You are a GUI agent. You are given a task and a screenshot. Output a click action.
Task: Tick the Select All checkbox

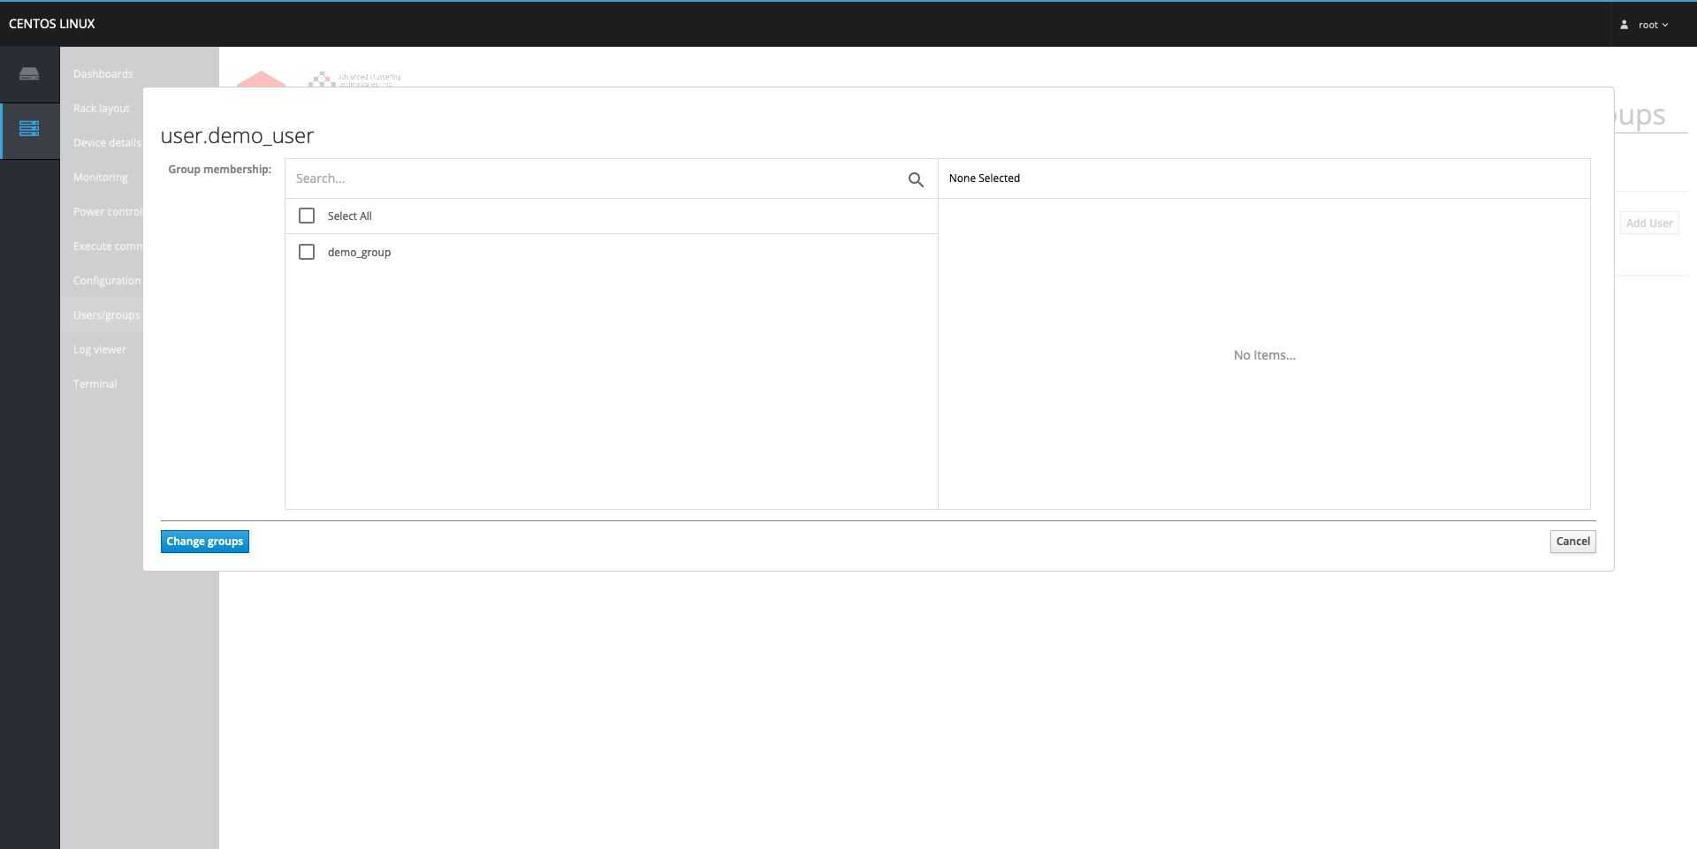pyautogui.click(x=307, y=216)
